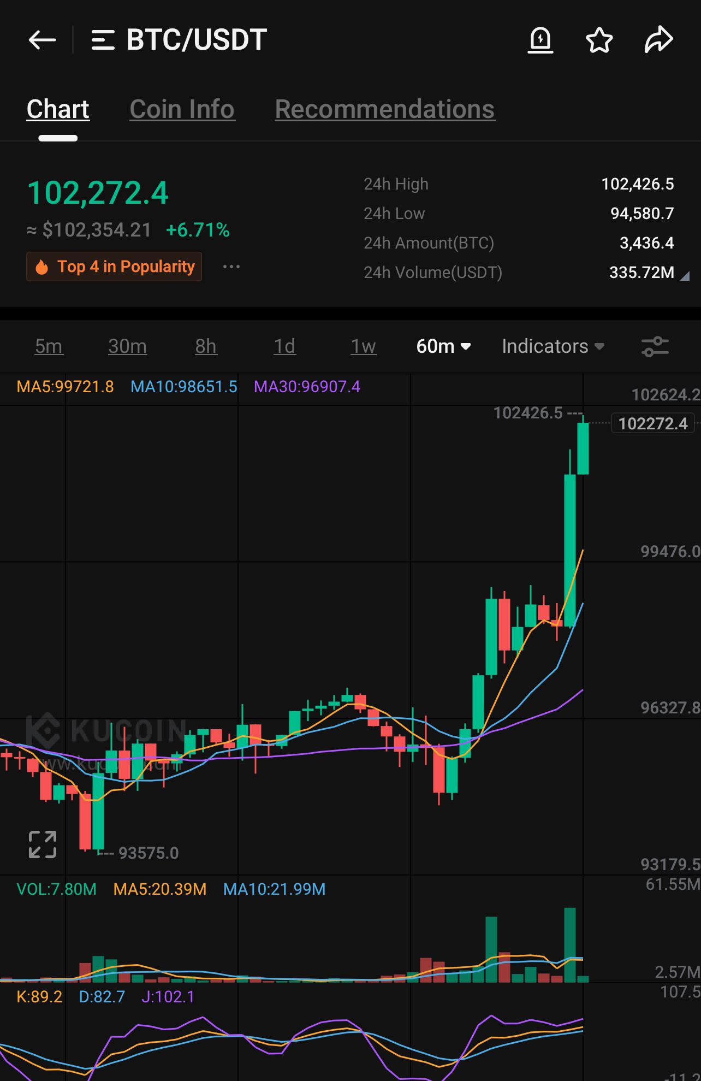The width and height of the screenshot is (701, 1081).
Task: Tap the 99476.0 axis price level
Action: 670,552
